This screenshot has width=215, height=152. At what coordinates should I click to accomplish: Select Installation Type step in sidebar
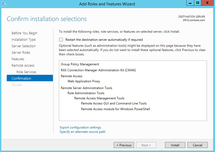[23, 40]
